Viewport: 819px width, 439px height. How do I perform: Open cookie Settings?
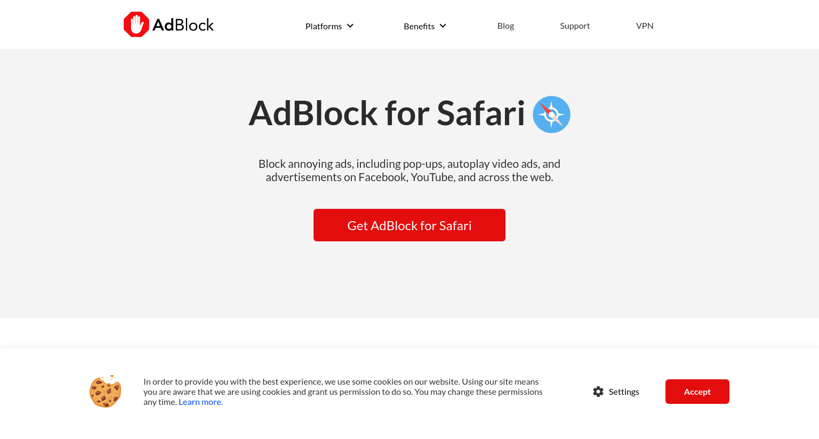pyautogui.click(x=616, y=392)
